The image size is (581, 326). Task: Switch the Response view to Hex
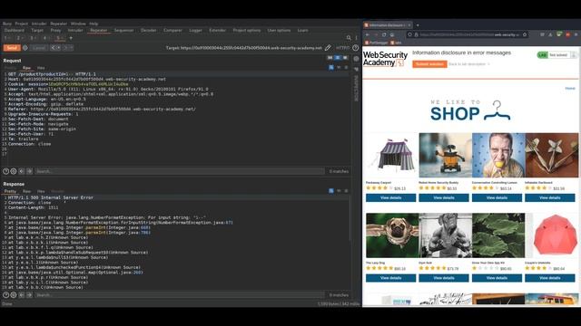pos(41,191)
